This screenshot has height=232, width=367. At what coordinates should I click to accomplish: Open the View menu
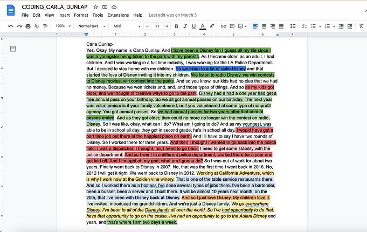[49, 15]
